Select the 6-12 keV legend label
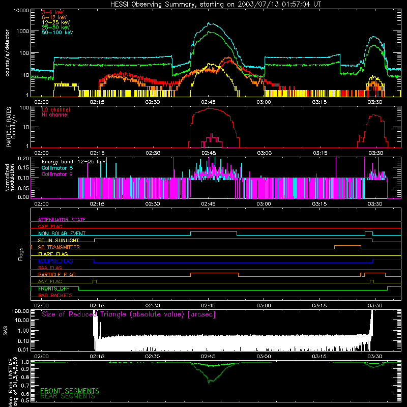407x407 pixels. tap(54, 17)
